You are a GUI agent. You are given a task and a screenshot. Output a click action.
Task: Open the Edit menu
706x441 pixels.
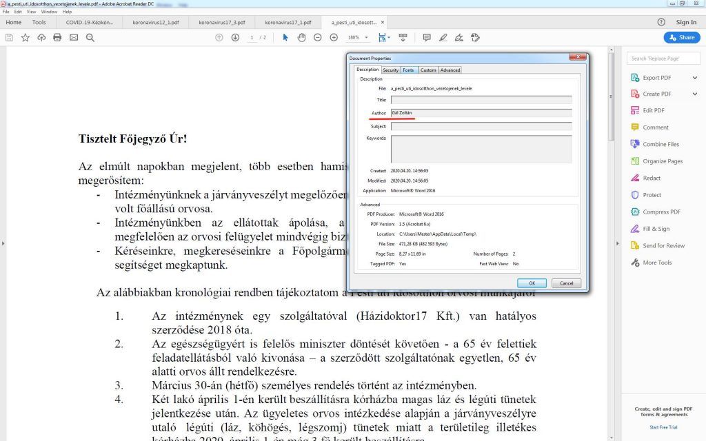pos(18,12)
